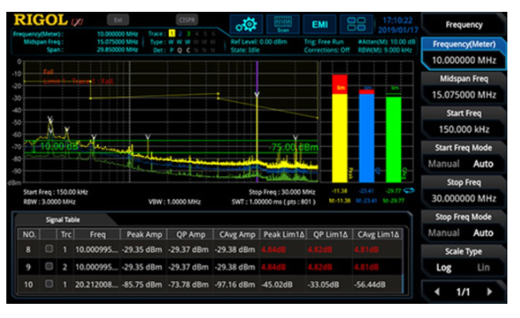This screenshot has width=520, height=318.
Task: Click the Ext reference indicator
Action: click(118, 20)
